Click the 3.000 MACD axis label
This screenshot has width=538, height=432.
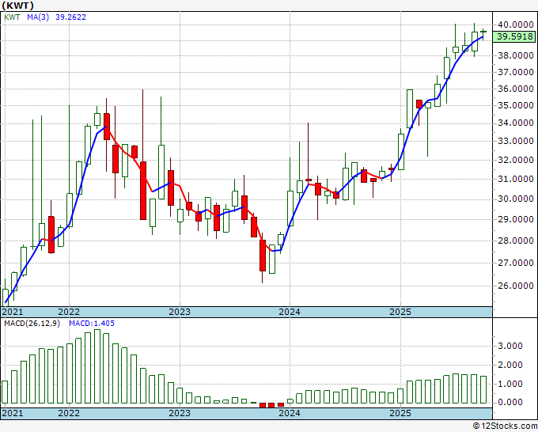510,346
